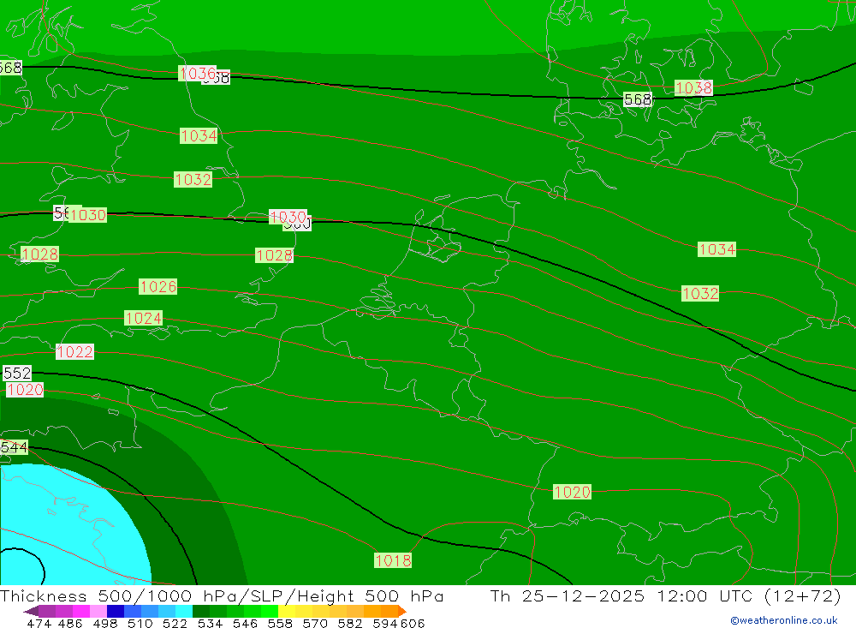Click the 1028 label near East Anglia coast
This screenshot has width=856, height=628.
click(x=274, y=255)
